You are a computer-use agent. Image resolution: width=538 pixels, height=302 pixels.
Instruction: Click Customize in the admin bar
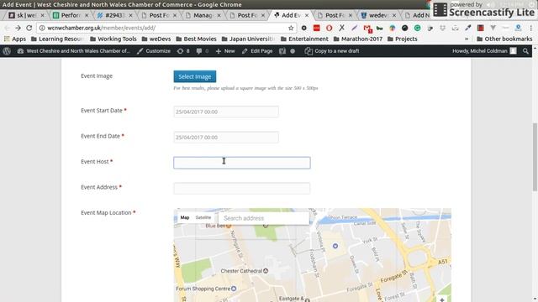point(154,51)
